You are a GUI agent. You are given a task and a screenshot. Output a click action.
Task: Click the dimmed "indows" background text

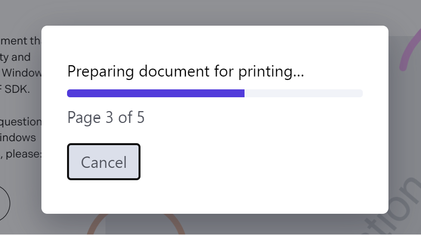pyautogui.click(x=18, y=138)
